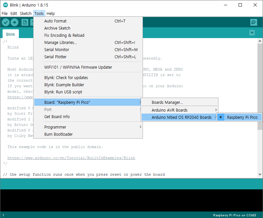Open Manage Libraries...
The image size is (263, 218).
(x=88, y=42)
